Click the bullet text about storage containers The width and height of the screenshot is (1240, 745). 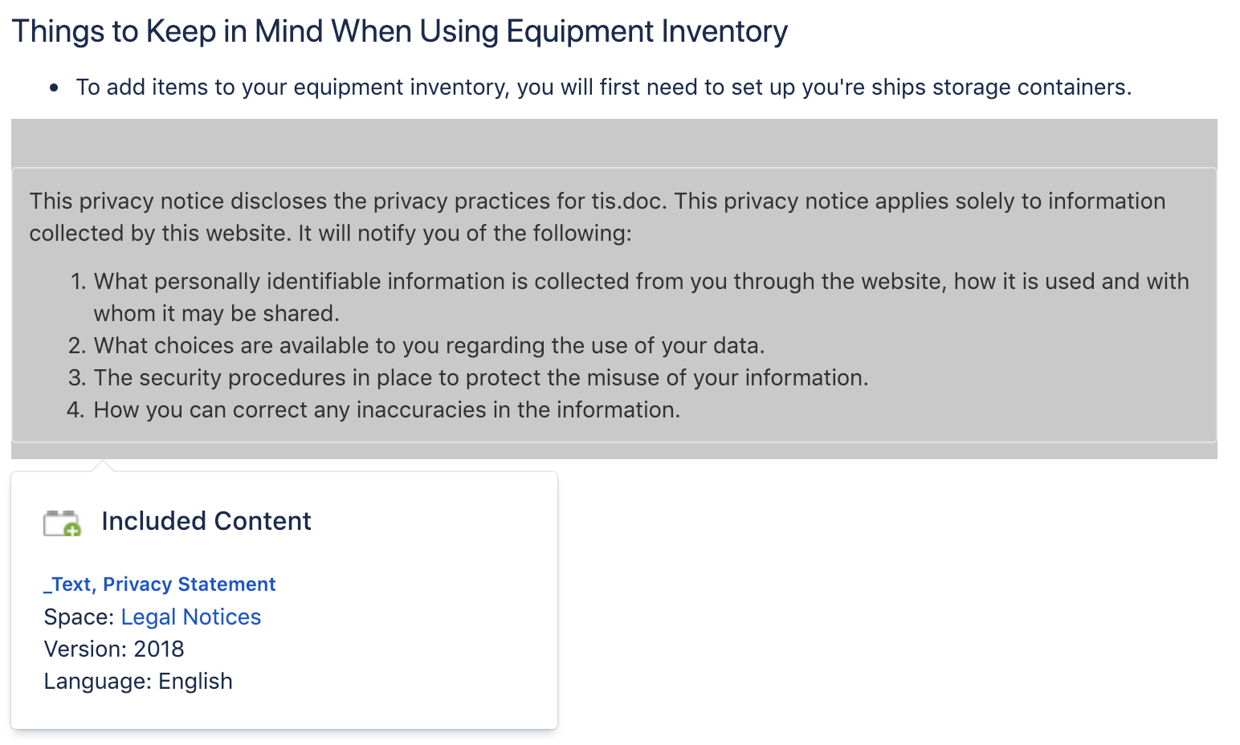click(602, 87)
